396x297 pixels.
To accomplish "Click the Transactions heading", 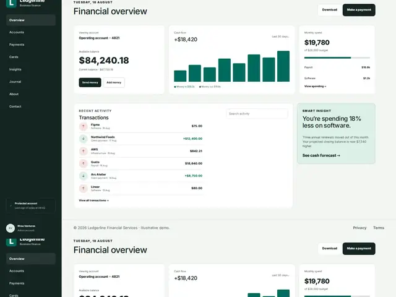I will (x=93, y=118).
